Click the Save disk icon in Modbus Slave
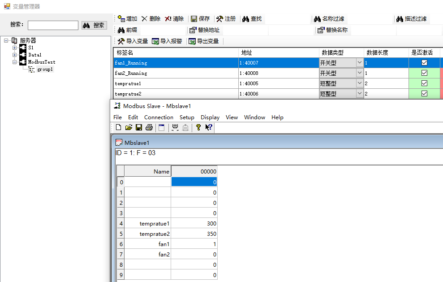The width and height of the screenshot is (443, 282). (x=139, y=127)
